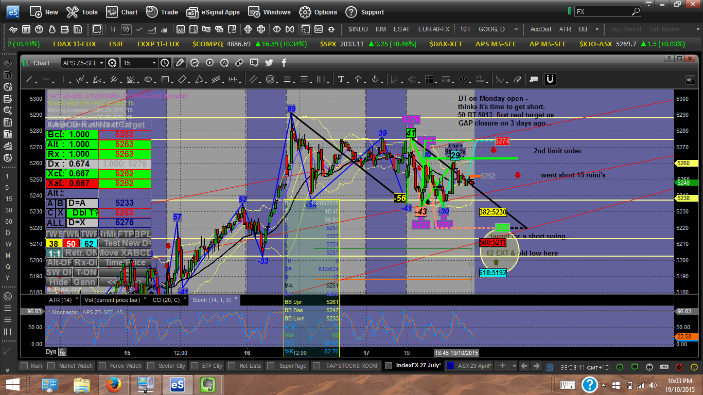Click the Hide button in harmonic panel
Viewport: 703px width, 395px height.
58,282
